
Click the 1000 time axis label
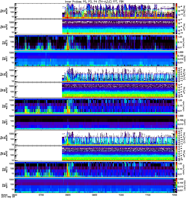pos(121,195)
